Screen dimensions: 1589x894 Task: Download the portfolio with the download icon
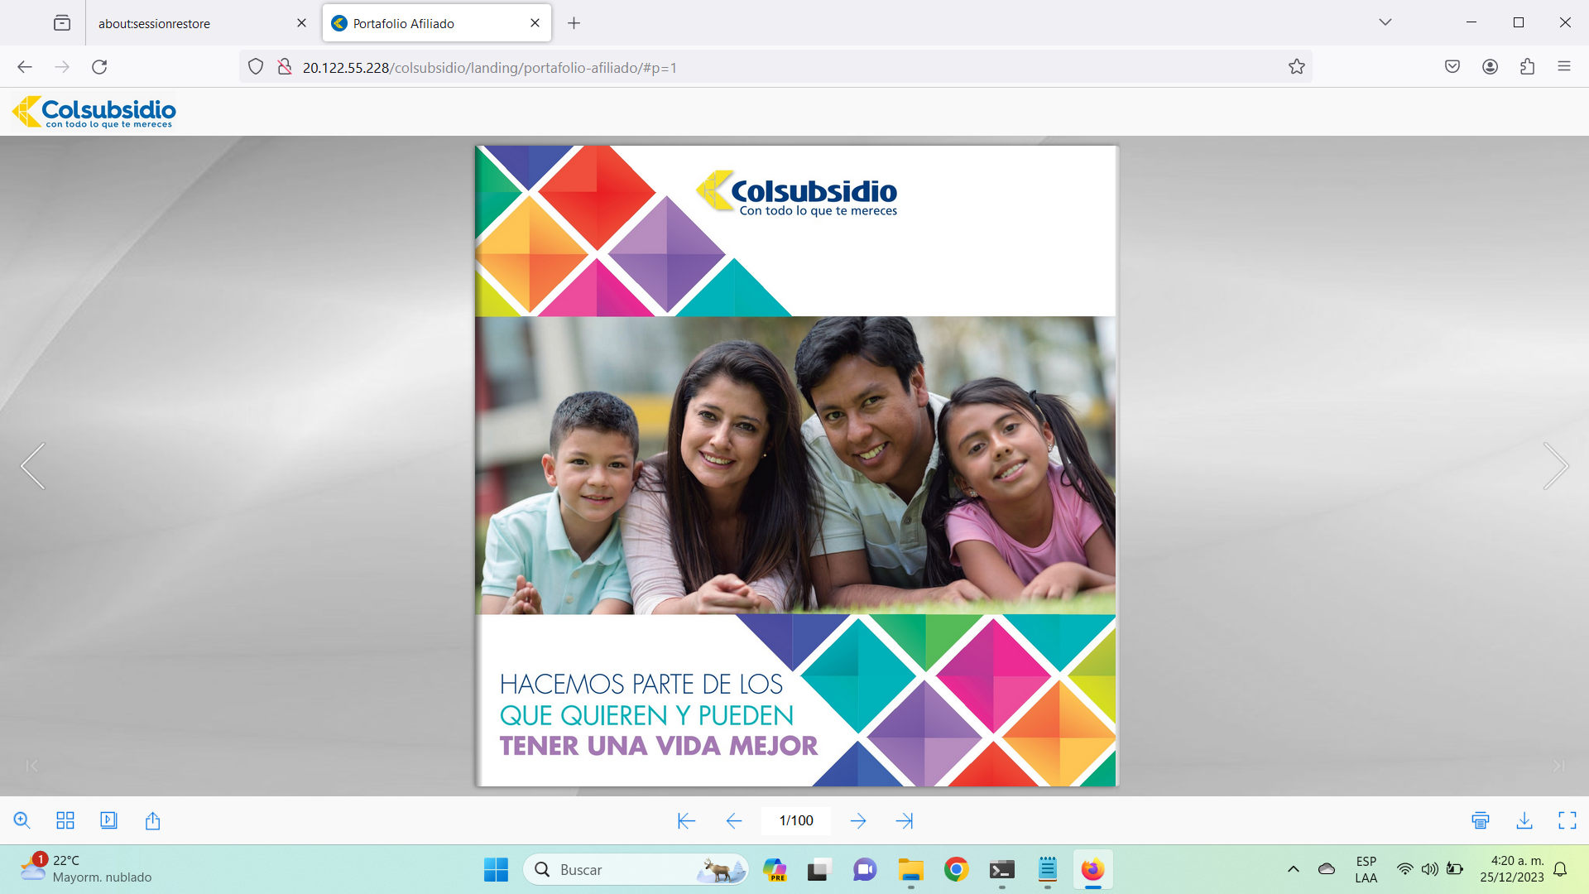pyautogui.click(x=1524, y=820)
